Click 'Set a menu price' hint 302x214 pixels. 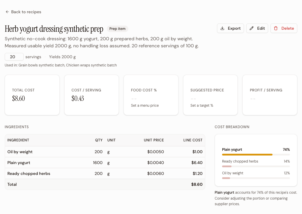pyautogui.click(x=145, y=105)
